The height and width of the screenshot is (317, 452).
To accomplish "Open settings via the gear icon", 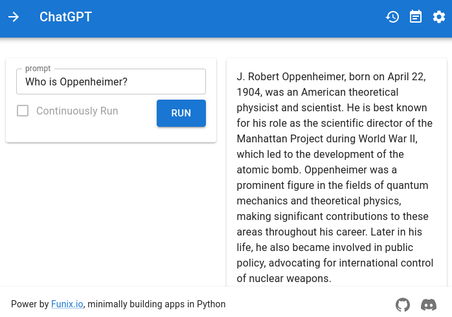I will tap(439, 17).
